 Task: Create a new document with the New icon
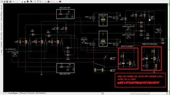[x=2, y=2]
